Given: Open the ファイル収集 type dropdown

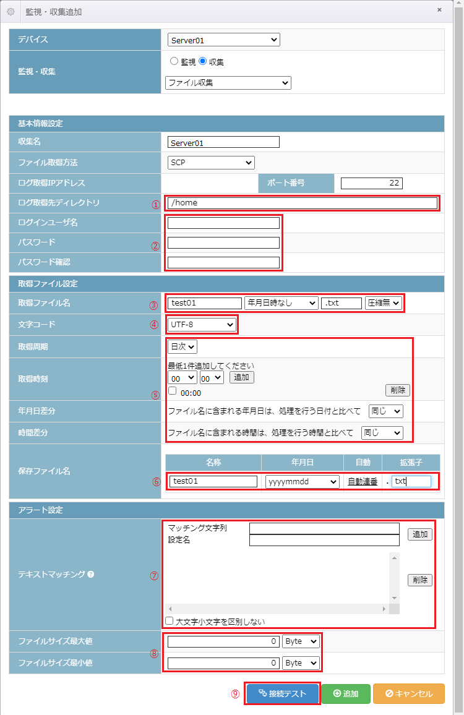Looking at the screenshot, I should coord(228,82).
